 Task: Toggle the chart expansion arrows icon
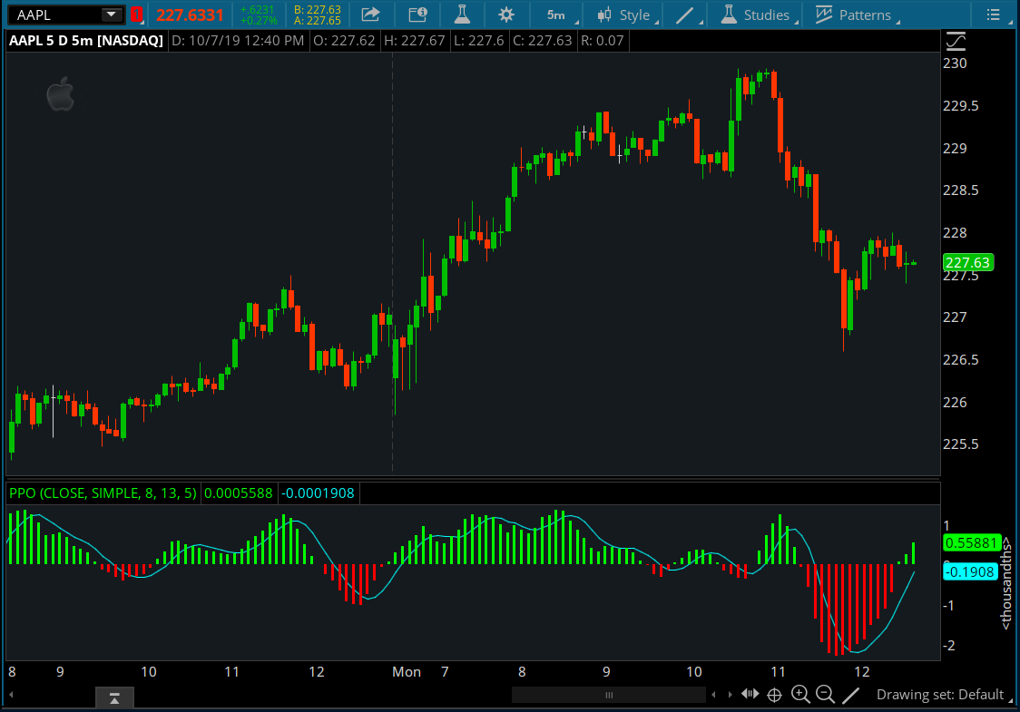pyautogui.click(x=750, y=695)
